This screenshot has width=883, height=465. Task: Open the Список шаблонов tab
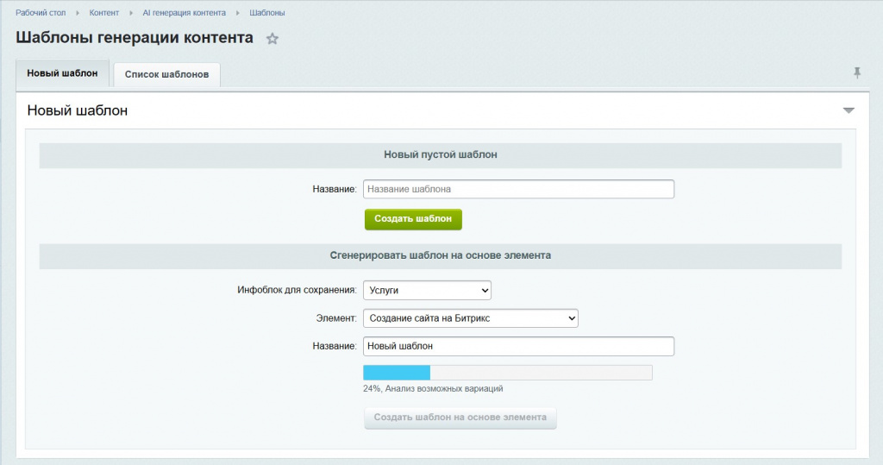click(166, 74)
